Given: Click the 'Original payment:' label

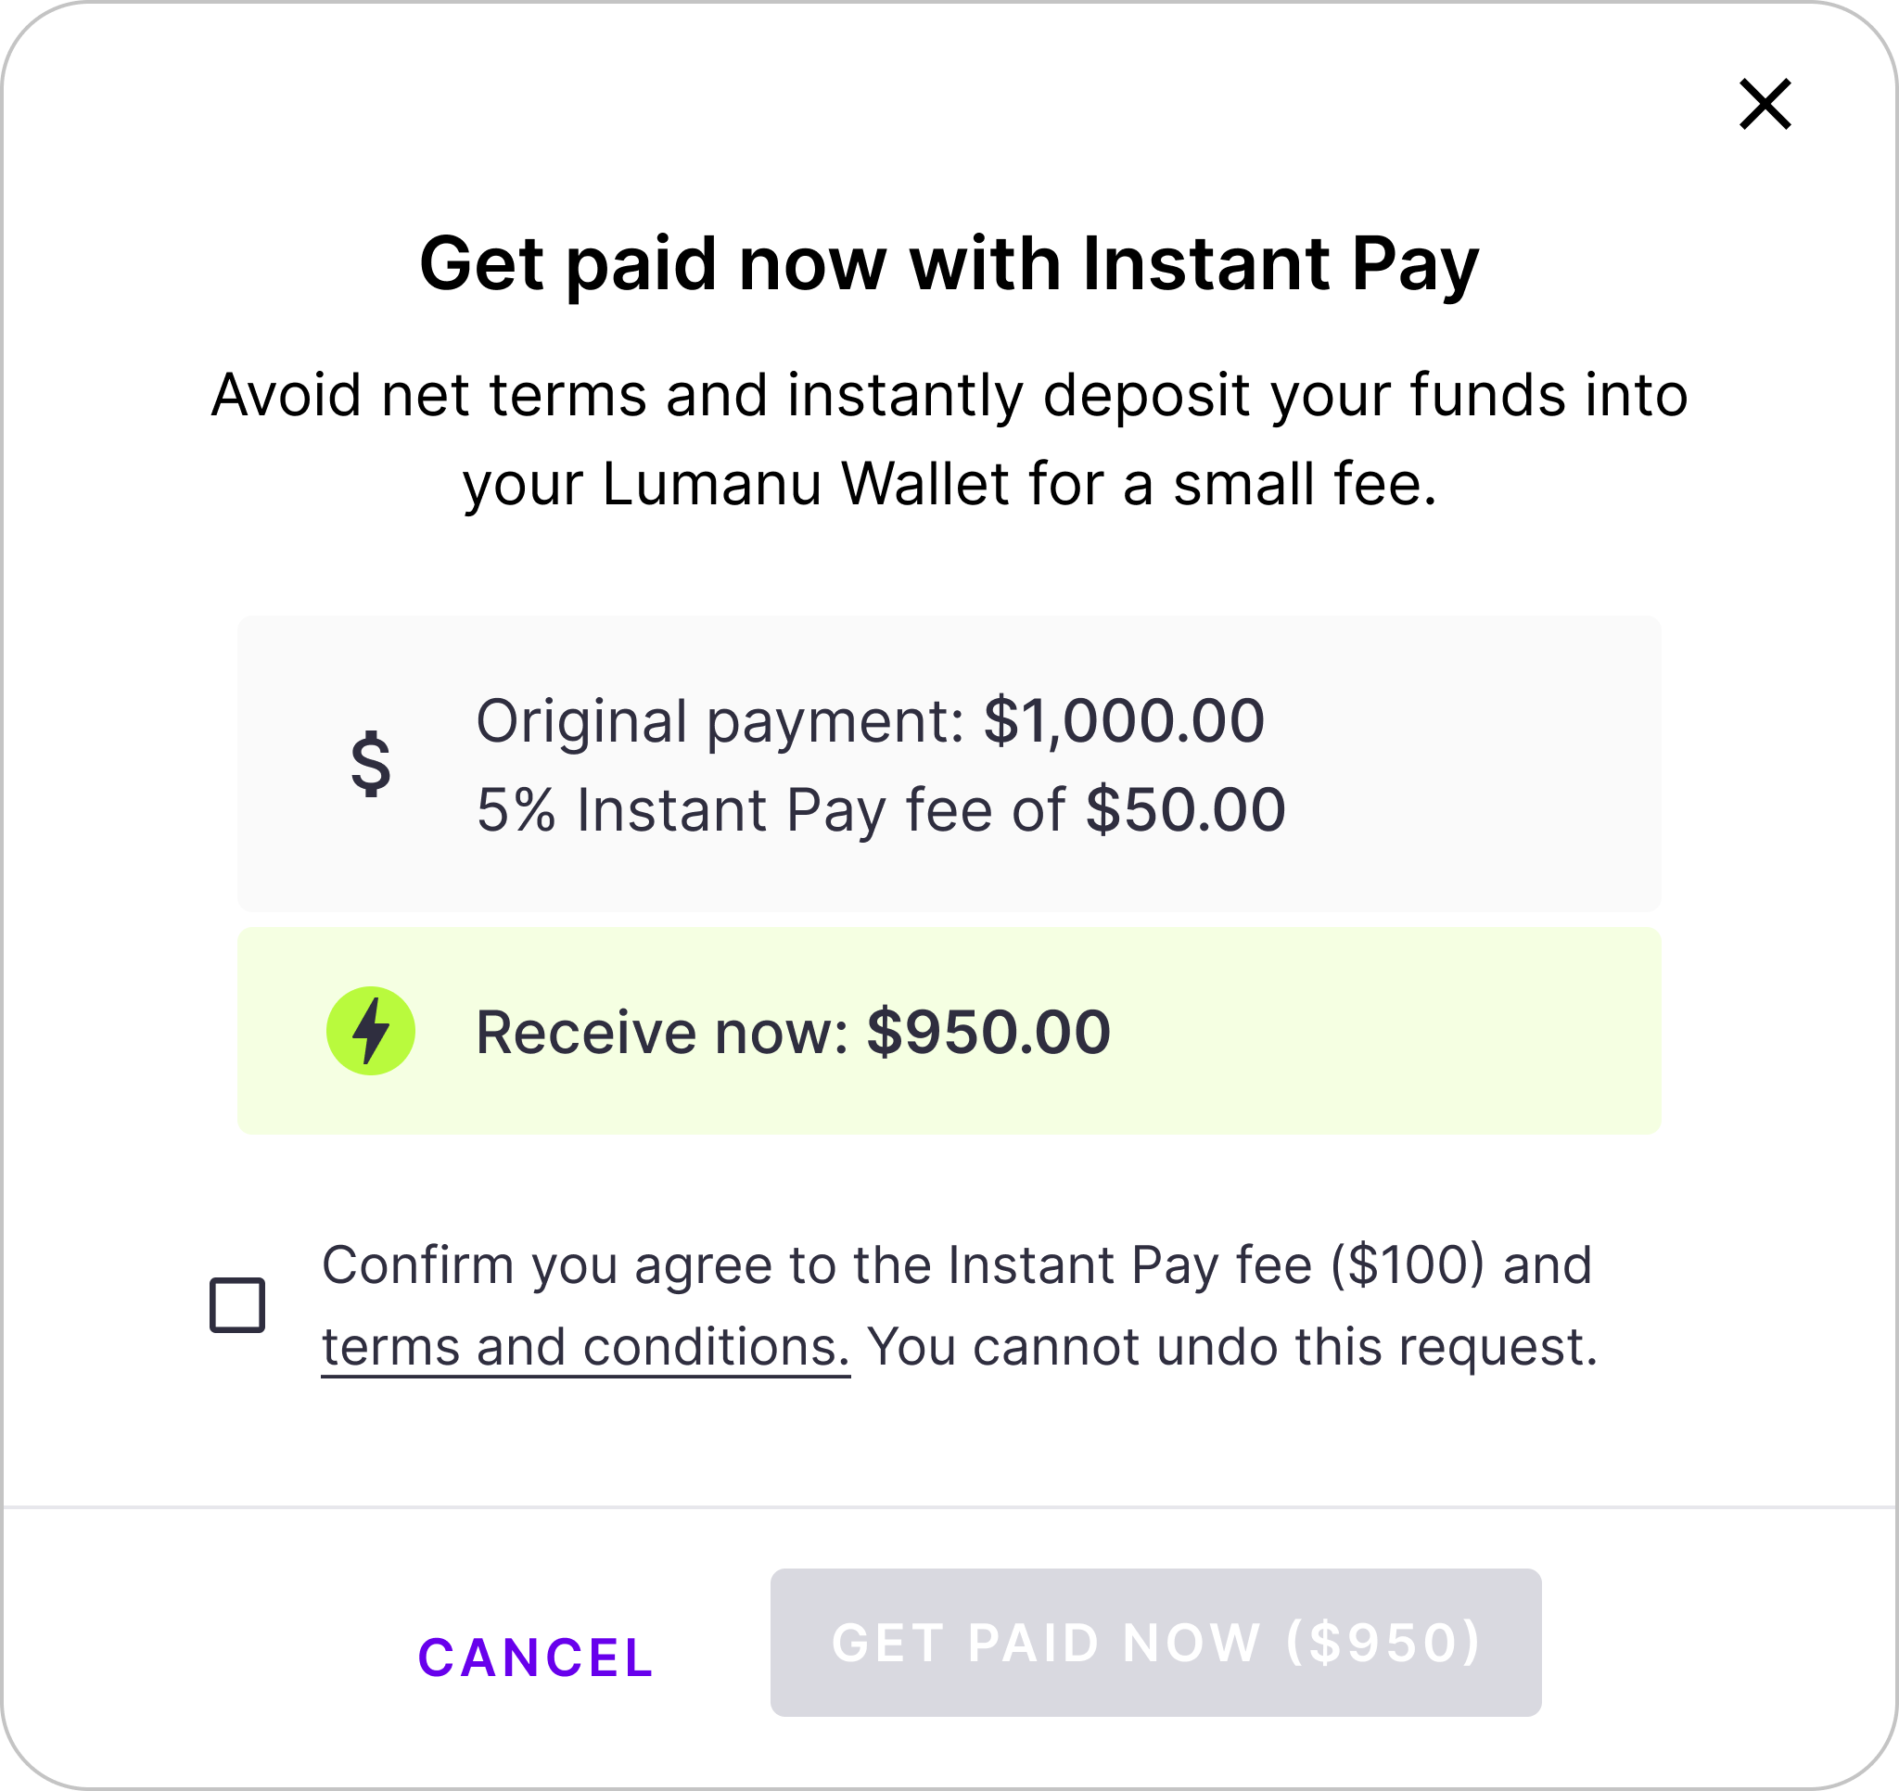Looking at the screenshot, I should (x=720, y=721).
